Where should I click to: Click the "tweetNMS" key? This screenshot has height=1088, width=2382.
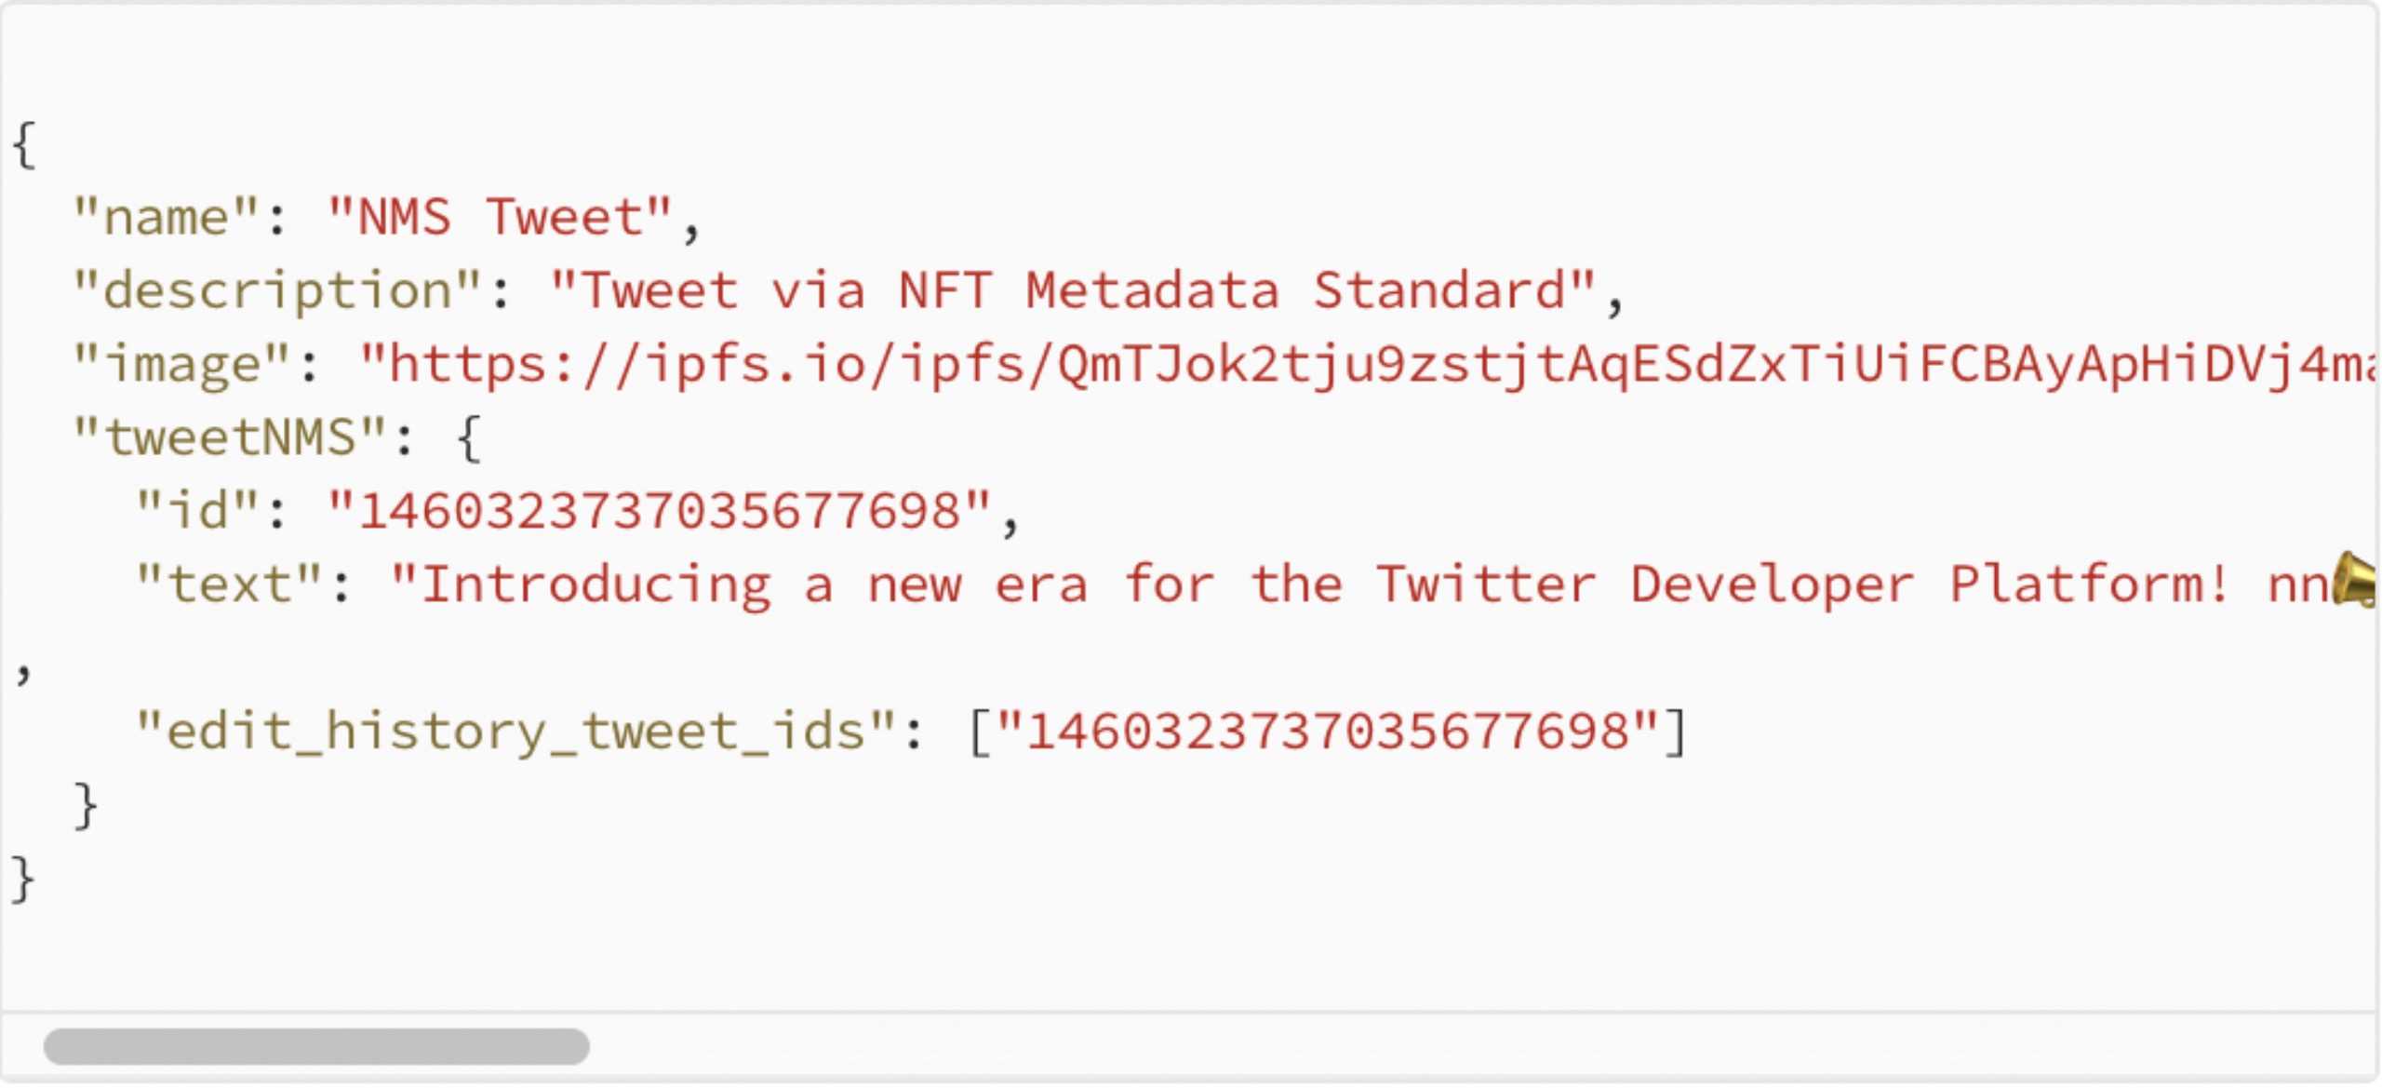[x=230, y=438]
